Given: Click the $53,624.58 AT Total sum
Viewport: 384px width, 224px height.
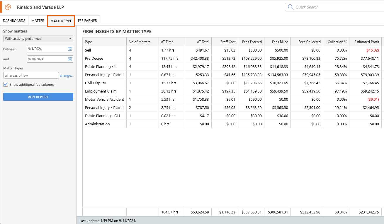Looking at the screenshot, I should pos(198,212).
